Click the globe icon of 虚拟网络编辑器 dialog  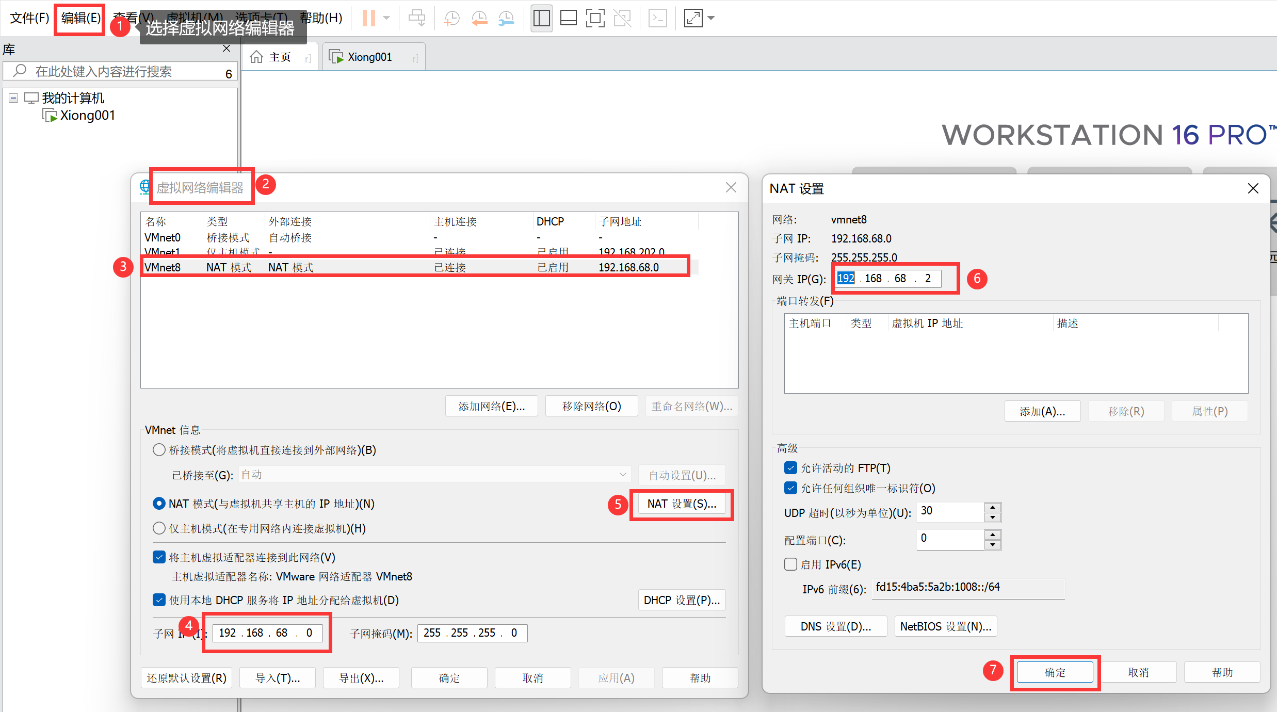tap(145, 187)
